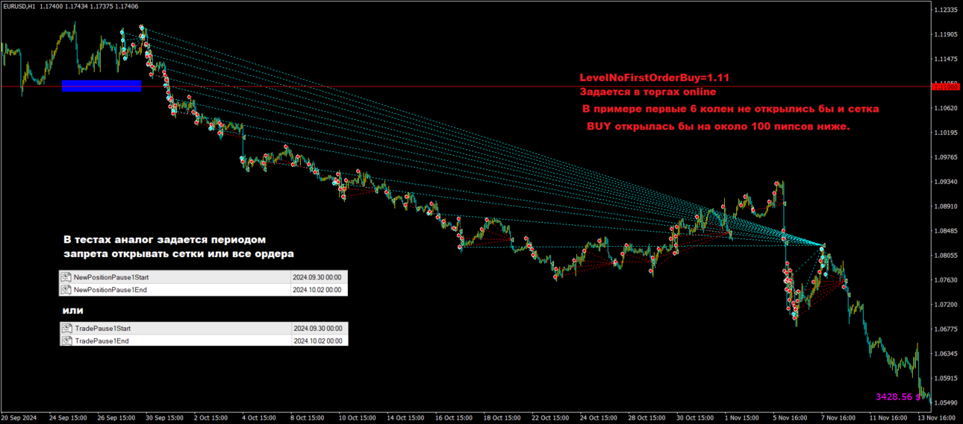Click the red 1.11000 price level tag

pos(946,87)
